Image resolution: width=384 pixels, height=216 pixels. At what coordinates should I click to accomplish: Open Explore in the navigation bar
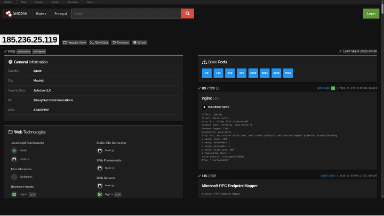(x=41, y=14)
